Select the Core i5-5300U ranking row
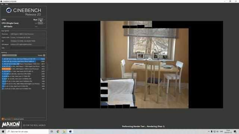The image size is (239, 134). (x=23, y=89)
